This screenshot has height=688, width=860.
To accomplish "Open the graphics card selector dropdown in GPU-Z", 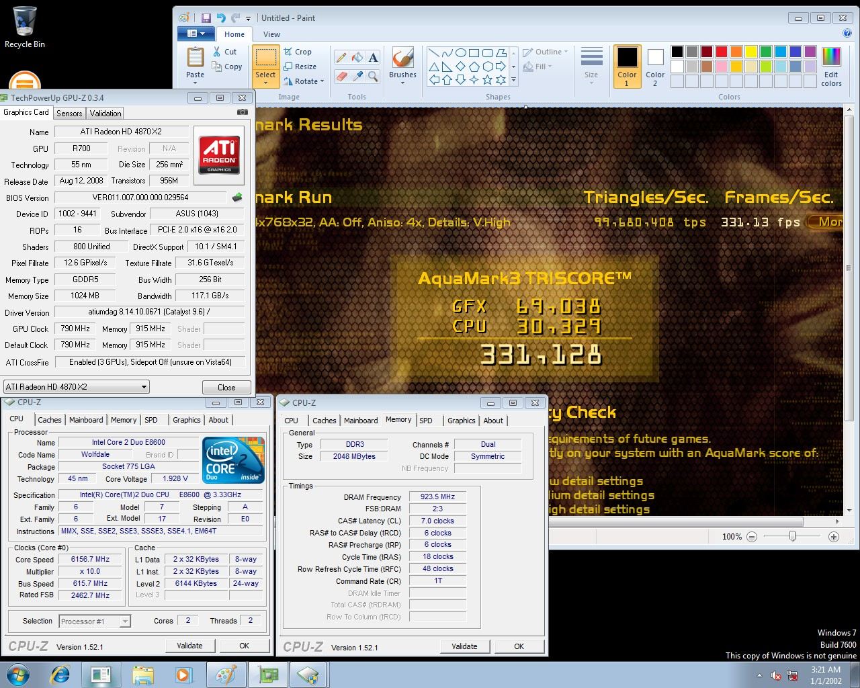I will tap(76, 387).
